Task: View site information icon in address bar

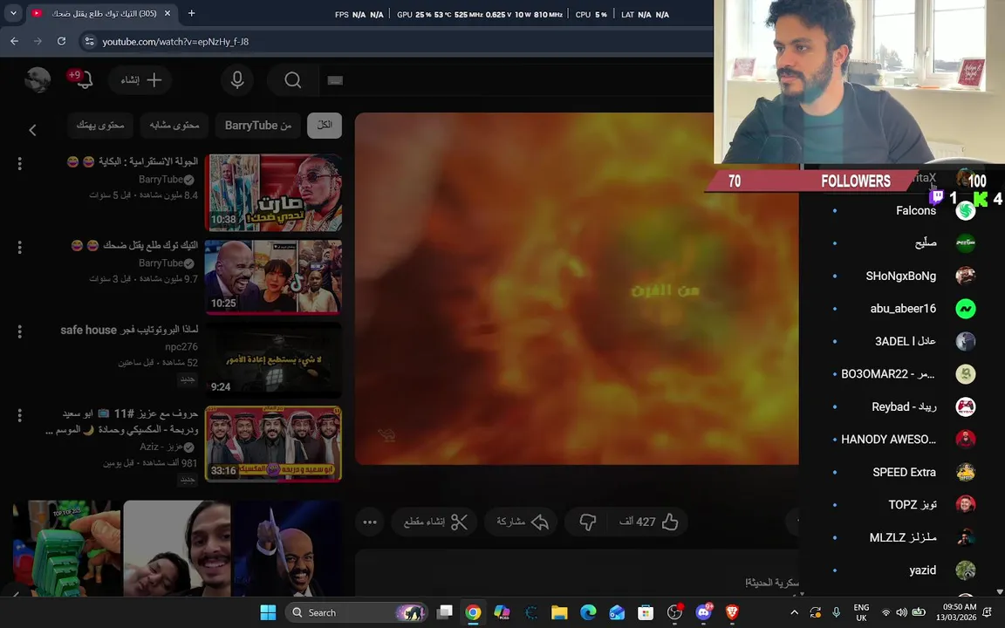Action: (89, 41)
